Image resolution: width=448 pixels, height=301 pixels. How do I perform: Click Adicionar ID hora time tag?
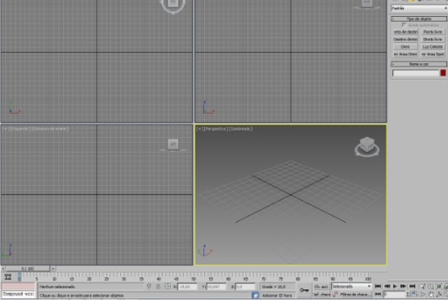coord(277,295)
